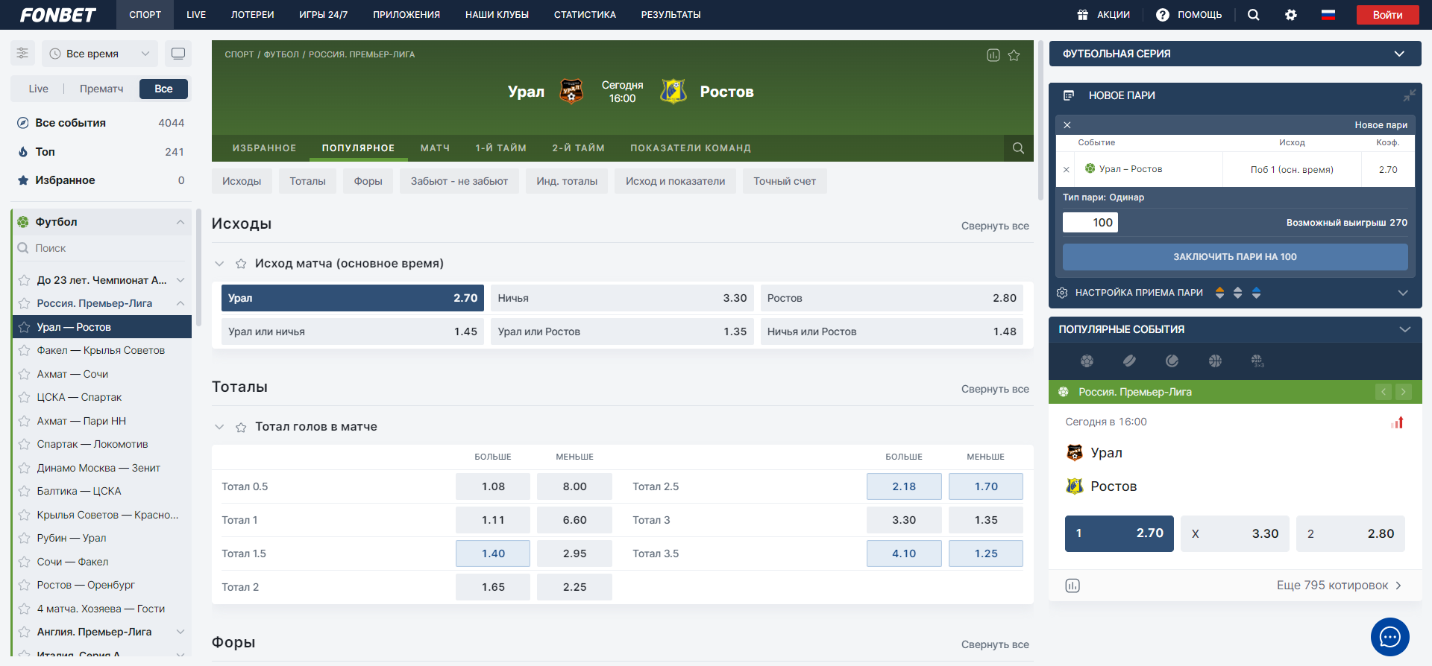
Task: Expand the Англия. Премьер-Лига league
Action: pyautogui.click(x=180, y=632)
